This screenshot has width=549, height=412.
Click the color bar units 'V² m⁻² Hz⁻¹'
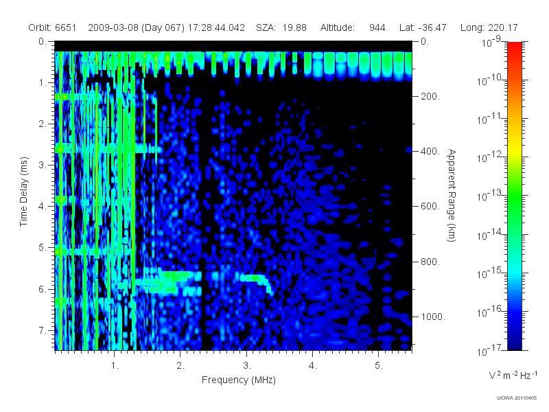pos(512,375)
